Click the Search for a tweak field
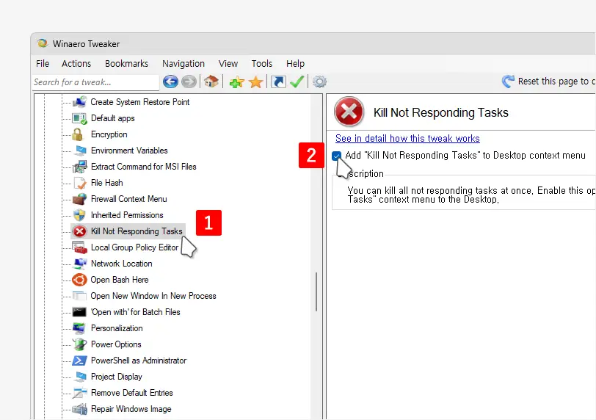This screenshot has height=420, width=596. pyautogui.click(x=95, y=82)
